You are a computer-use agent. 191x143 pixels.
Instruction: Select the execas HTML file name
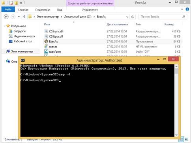pyautogui.click(x=53, y=46)
